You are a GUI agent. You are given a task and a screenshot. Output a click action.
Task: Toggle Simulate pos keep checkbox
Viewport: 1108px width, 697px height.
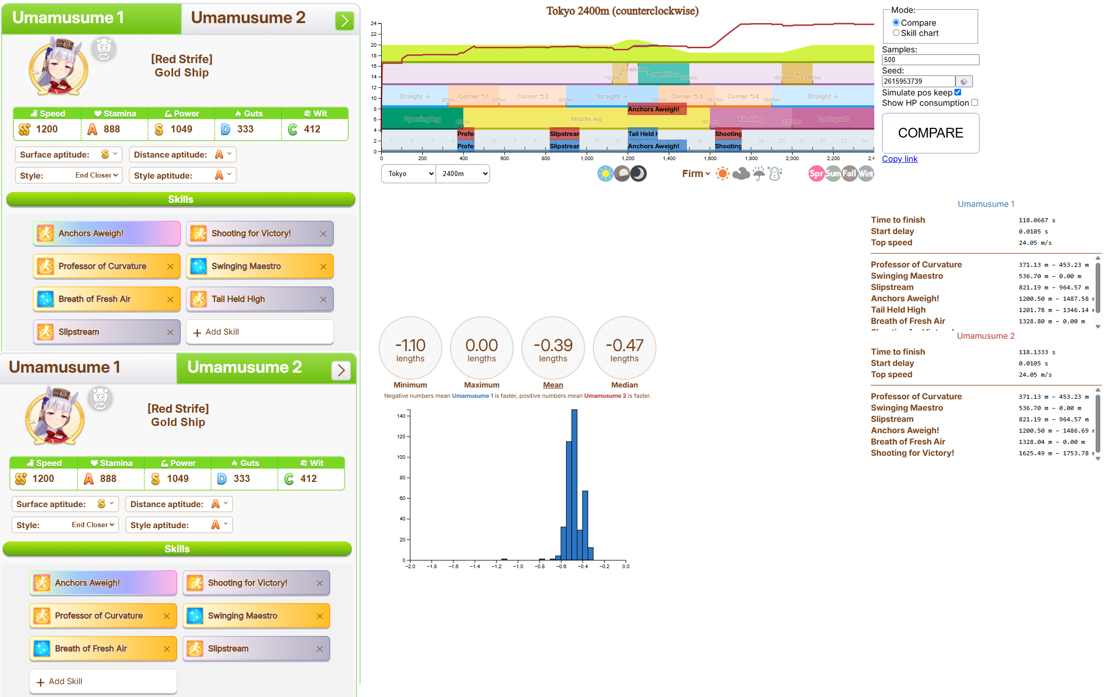click(957, 92)
